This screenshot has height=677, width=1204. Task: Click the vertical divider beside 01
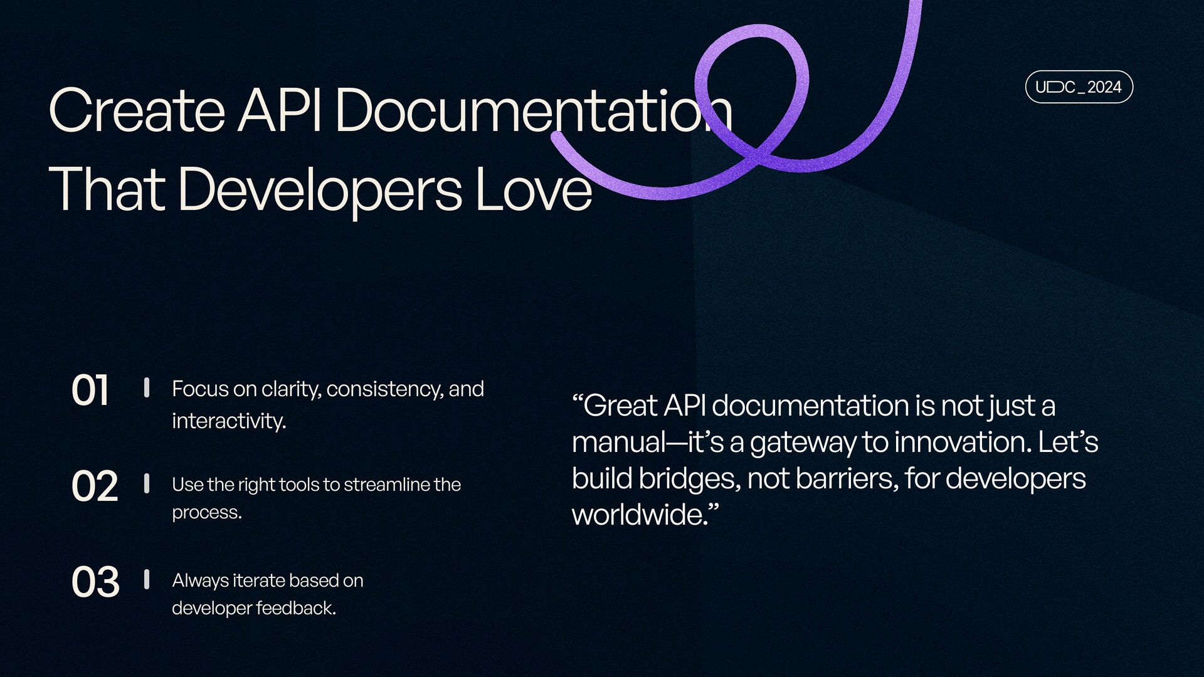click(147, 387)
